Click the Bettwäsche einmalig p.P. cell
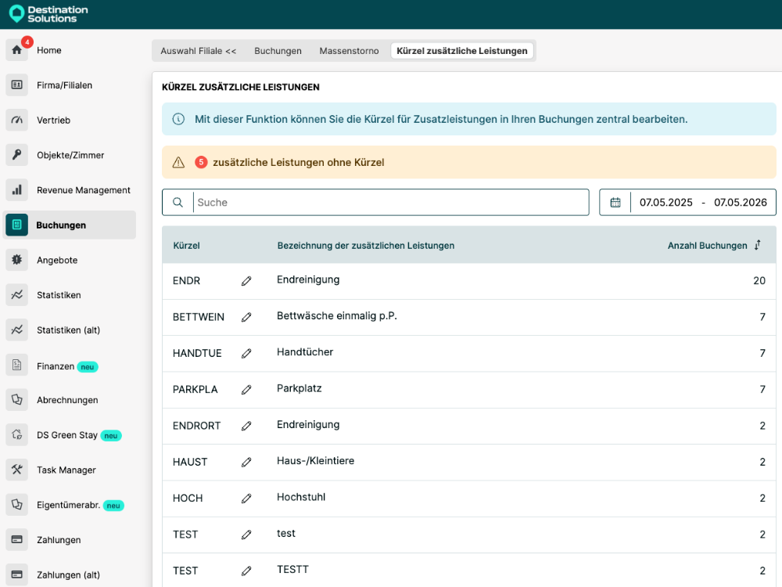This screenshot has width=782, height=587. tap(336, 315)
